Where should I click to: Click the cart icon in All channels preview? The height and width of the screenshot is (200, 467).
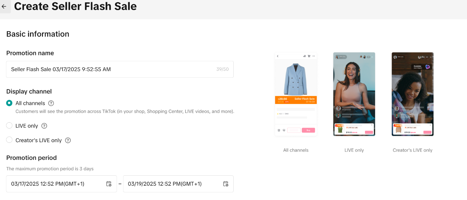(x=309, y=56)
